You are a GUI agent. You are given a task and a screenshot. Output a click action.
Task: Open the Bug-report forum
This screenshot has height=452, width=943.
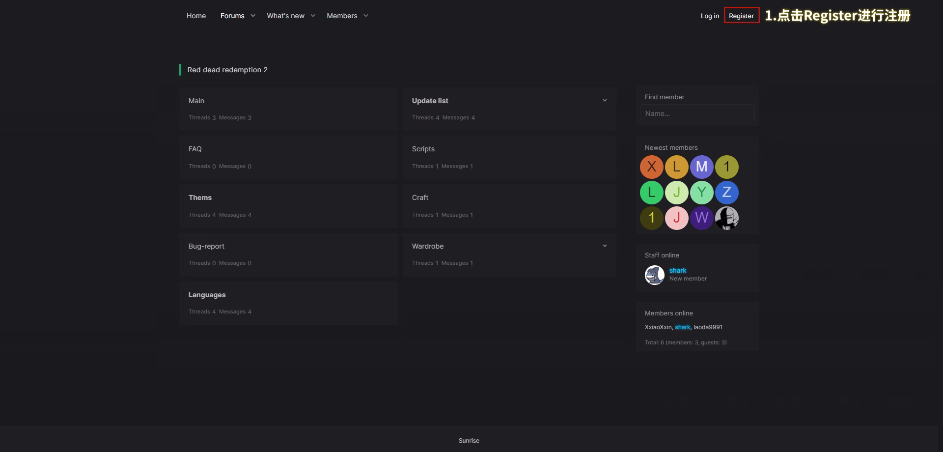pos(206,246)
